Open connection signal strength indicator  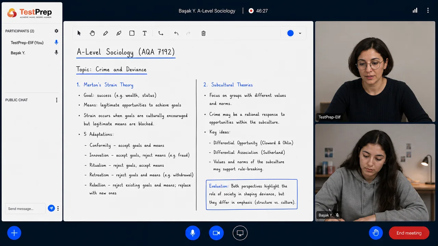point(415,11)
